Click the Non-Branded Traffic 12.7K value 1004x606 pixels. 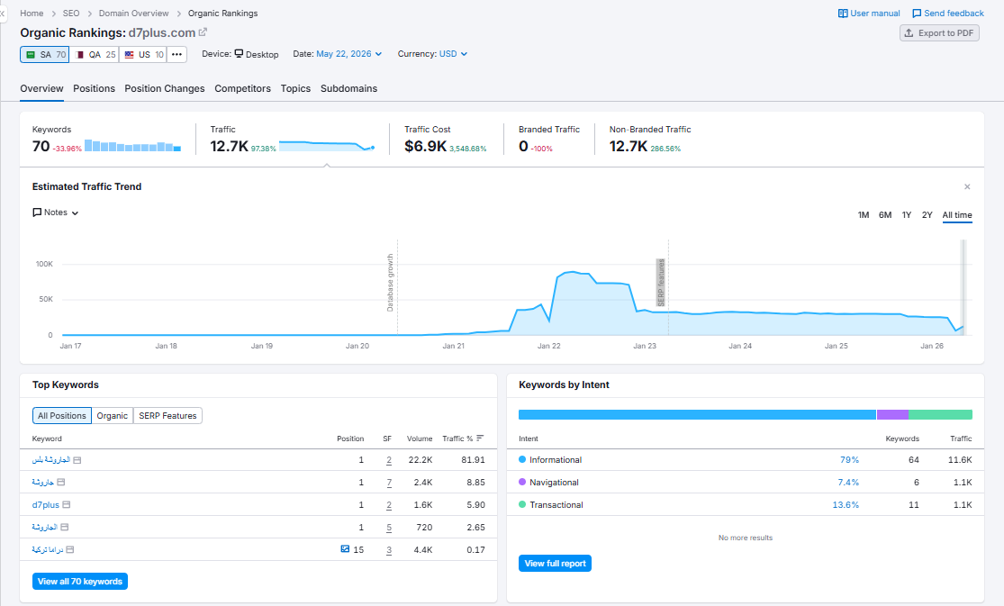[x=629, y=147]
